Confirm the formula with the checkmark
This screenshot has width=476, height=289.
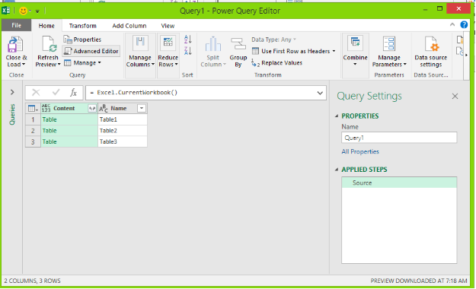56,92
